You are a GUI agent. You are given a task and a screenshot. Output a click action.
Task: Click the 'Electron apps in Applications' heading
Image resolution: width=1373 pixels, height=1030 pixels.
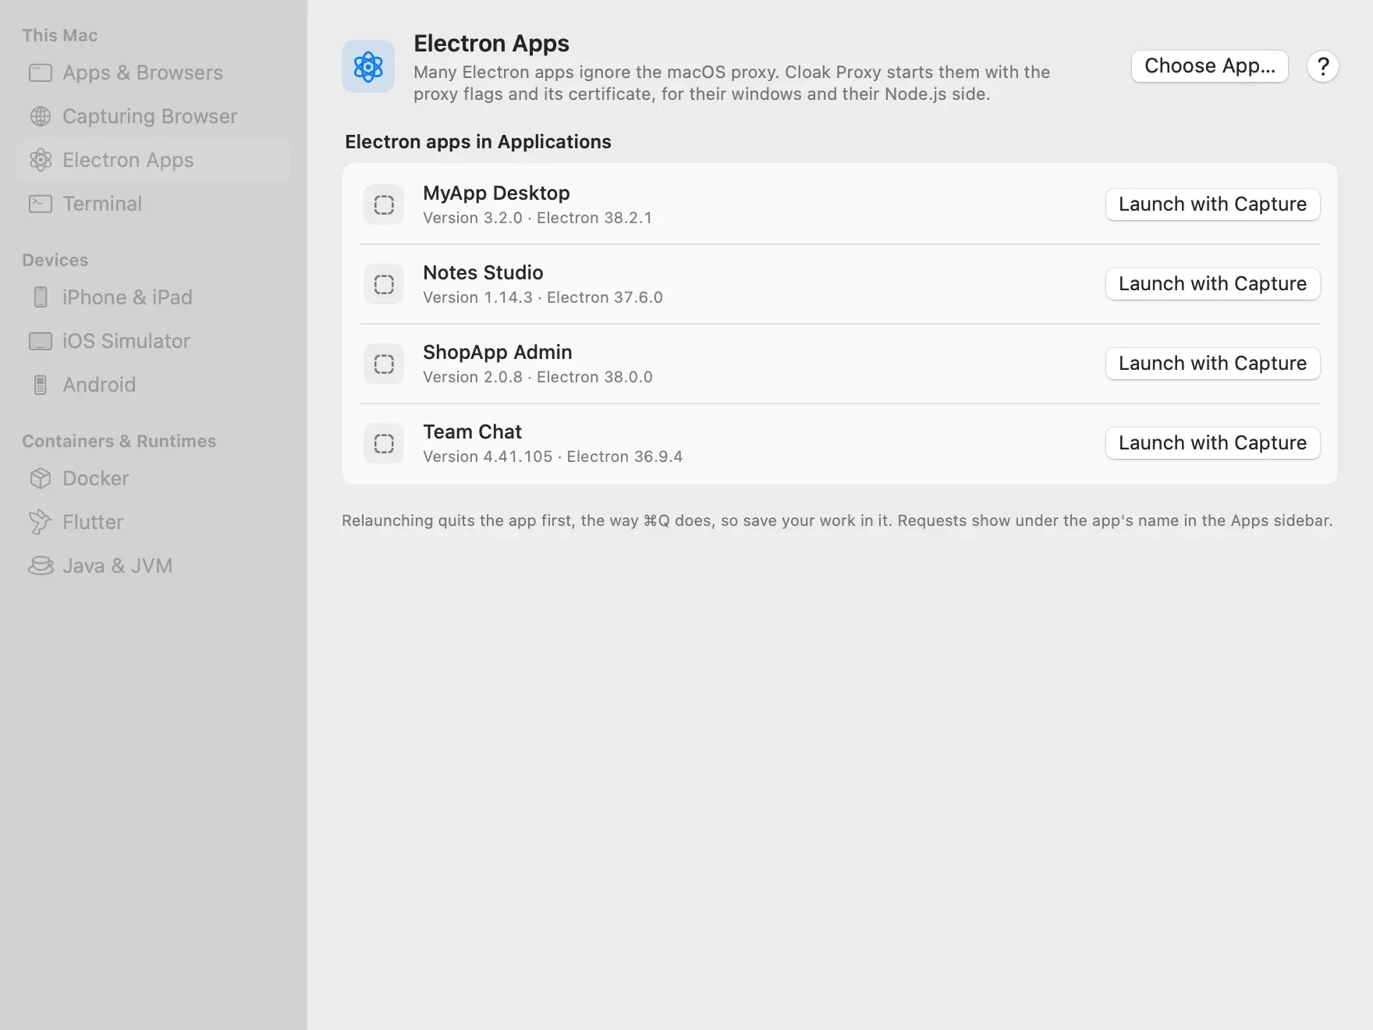click(478, 142)
